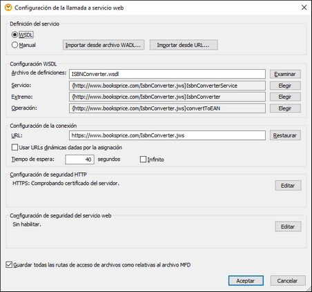
Task: Click Elegir next to the Extremo field
Action: coord(285,97)
